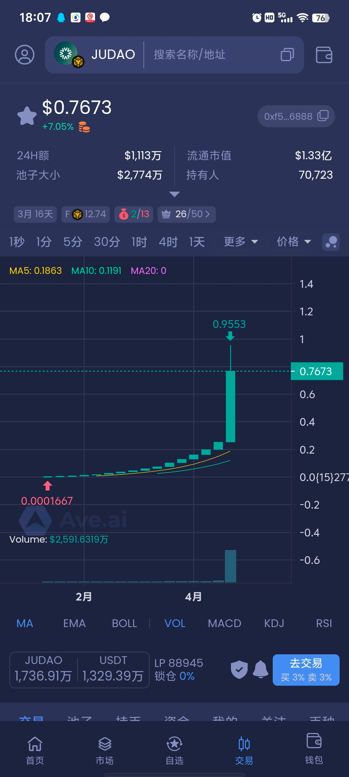Image resolution: width=349 pixels, height=777 pixels.
Task: Tap the 0.9553 high price marker
Action: point(229,324)
